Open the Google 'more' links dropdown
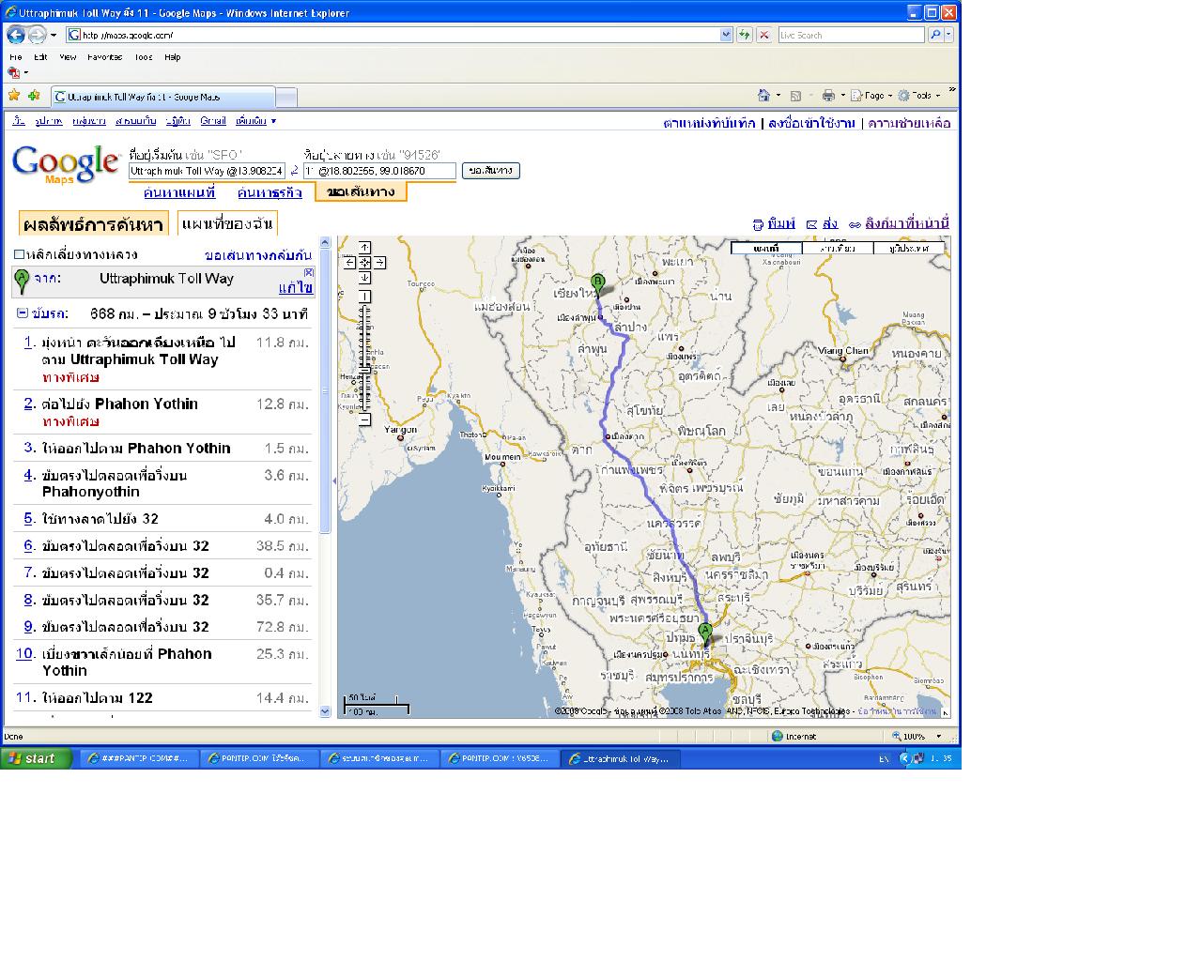This screenshot has width=1202, height=961. (x=256, y=121)
